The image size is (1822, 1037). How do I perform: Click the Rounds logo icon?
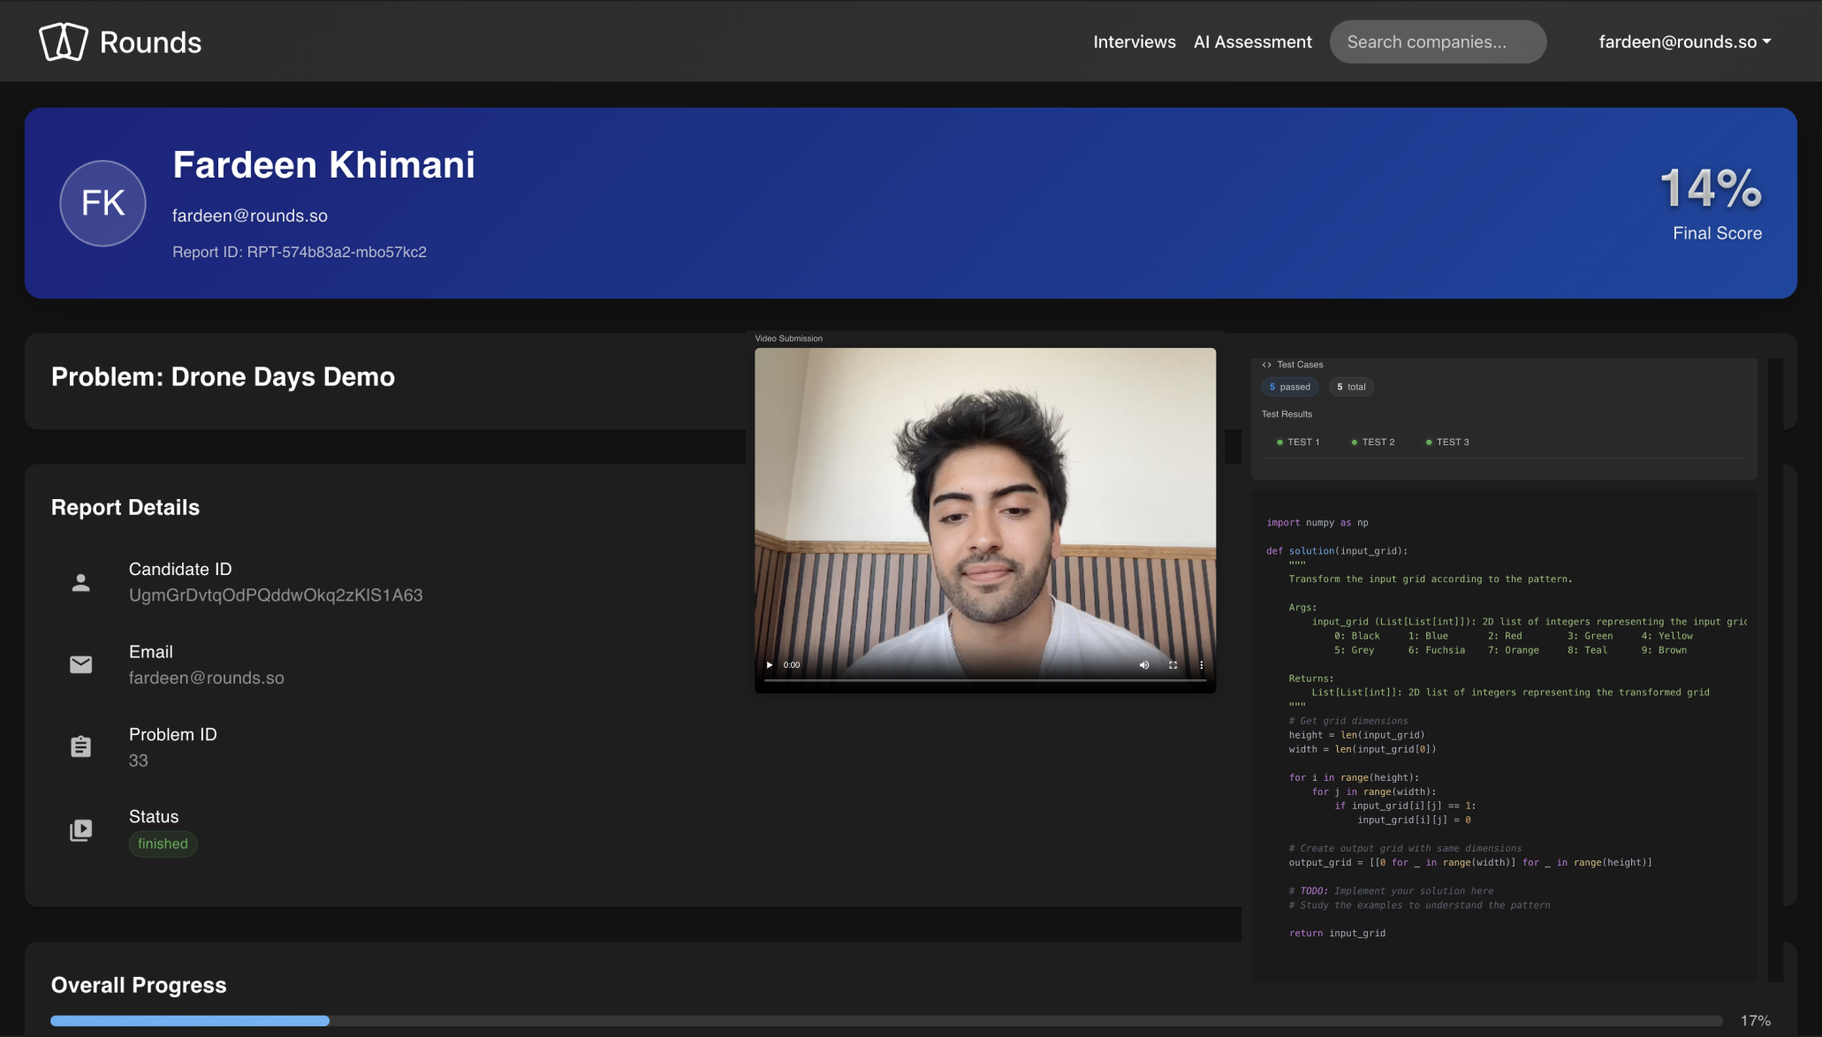(64, 42)
